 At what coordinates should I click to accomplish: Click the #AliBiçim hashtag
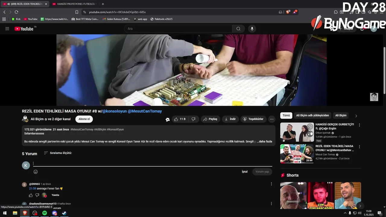[100, 129]
